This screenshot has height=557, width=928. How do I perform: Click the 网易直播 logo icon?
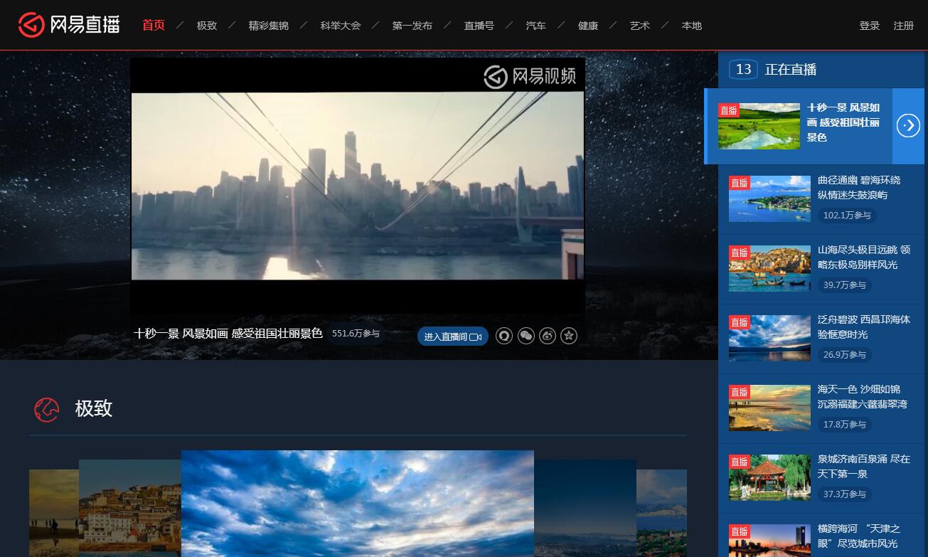pos(32,25)
